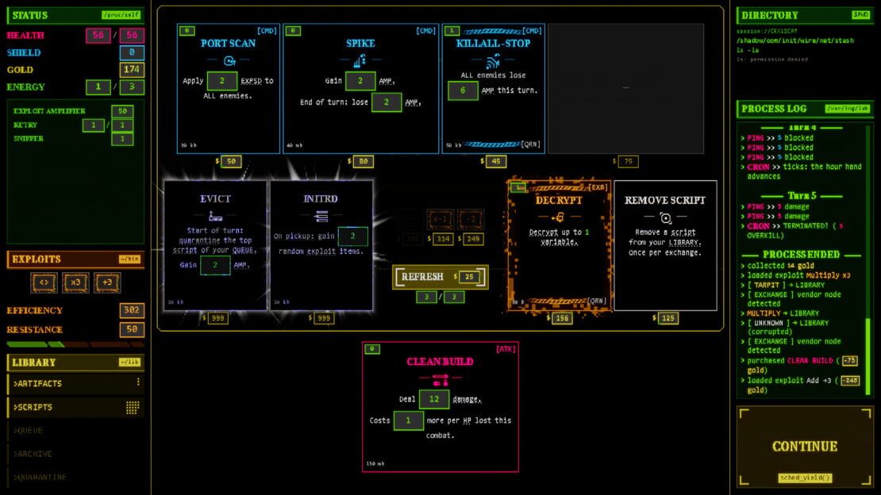Expand the Scripts library section
The width and height of the screenshot is (881, 495).
[76, 408]
